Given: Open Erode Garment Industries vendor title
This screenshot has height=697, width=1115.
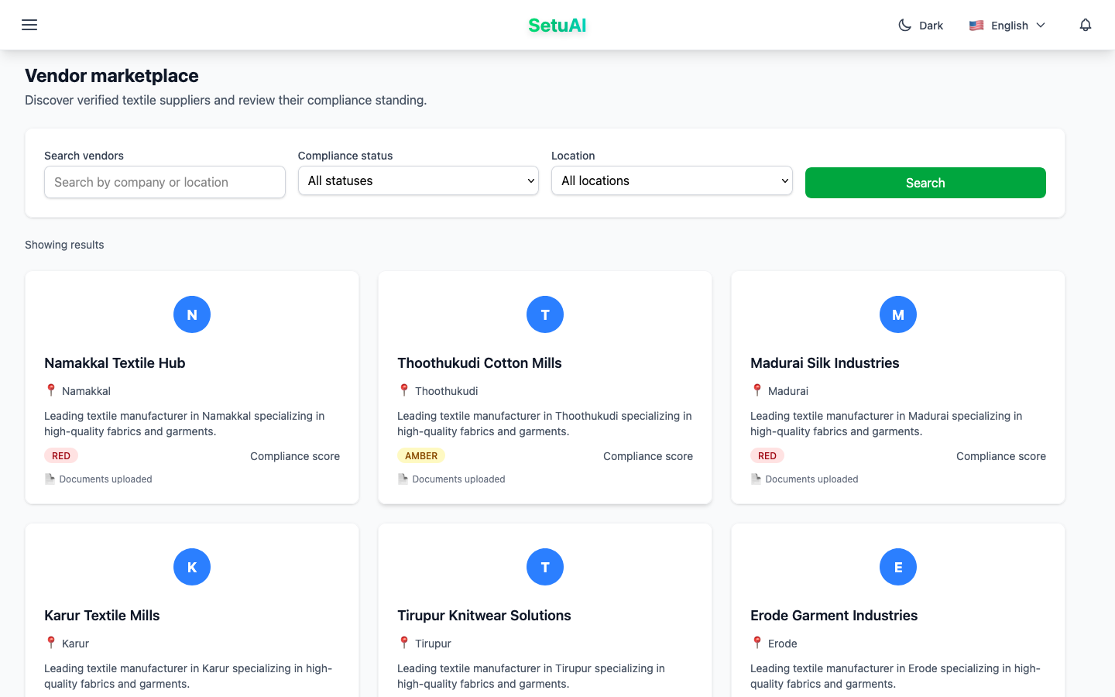Looking at the screenshot, I should [834, 616].
